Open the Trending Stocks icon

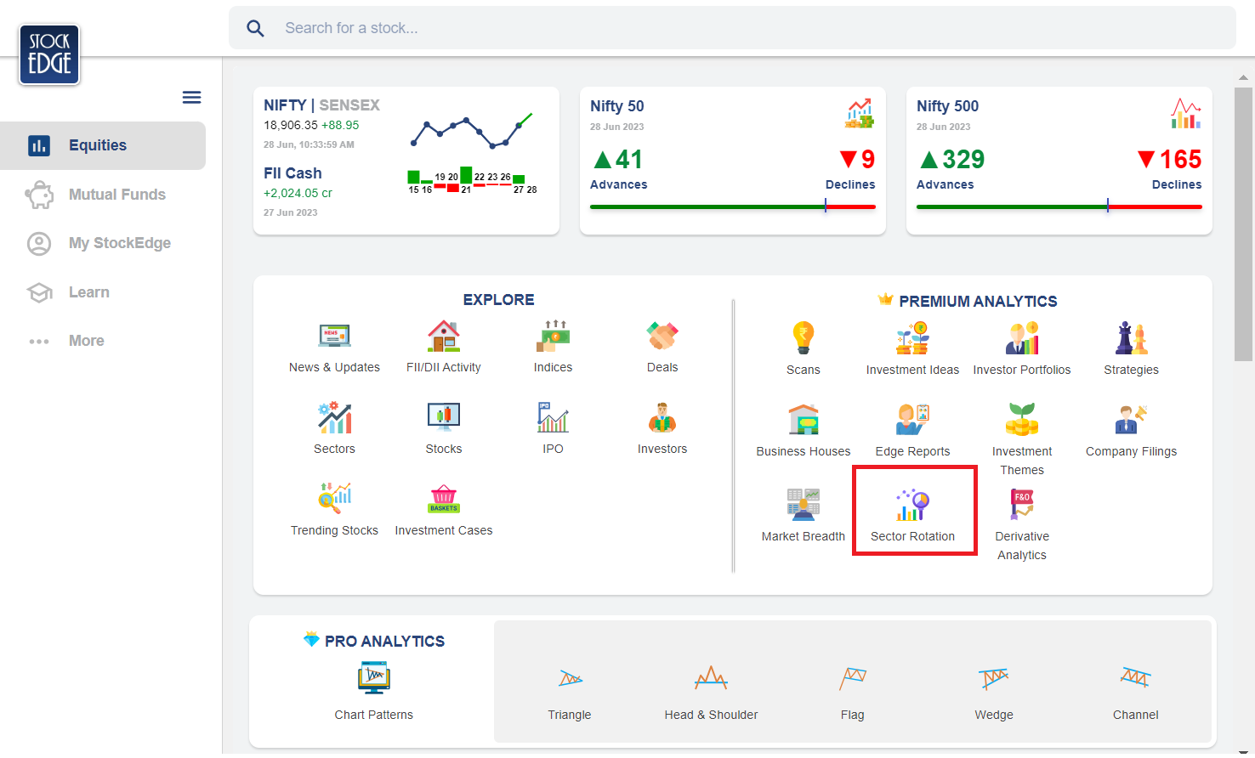click(335, 498)
